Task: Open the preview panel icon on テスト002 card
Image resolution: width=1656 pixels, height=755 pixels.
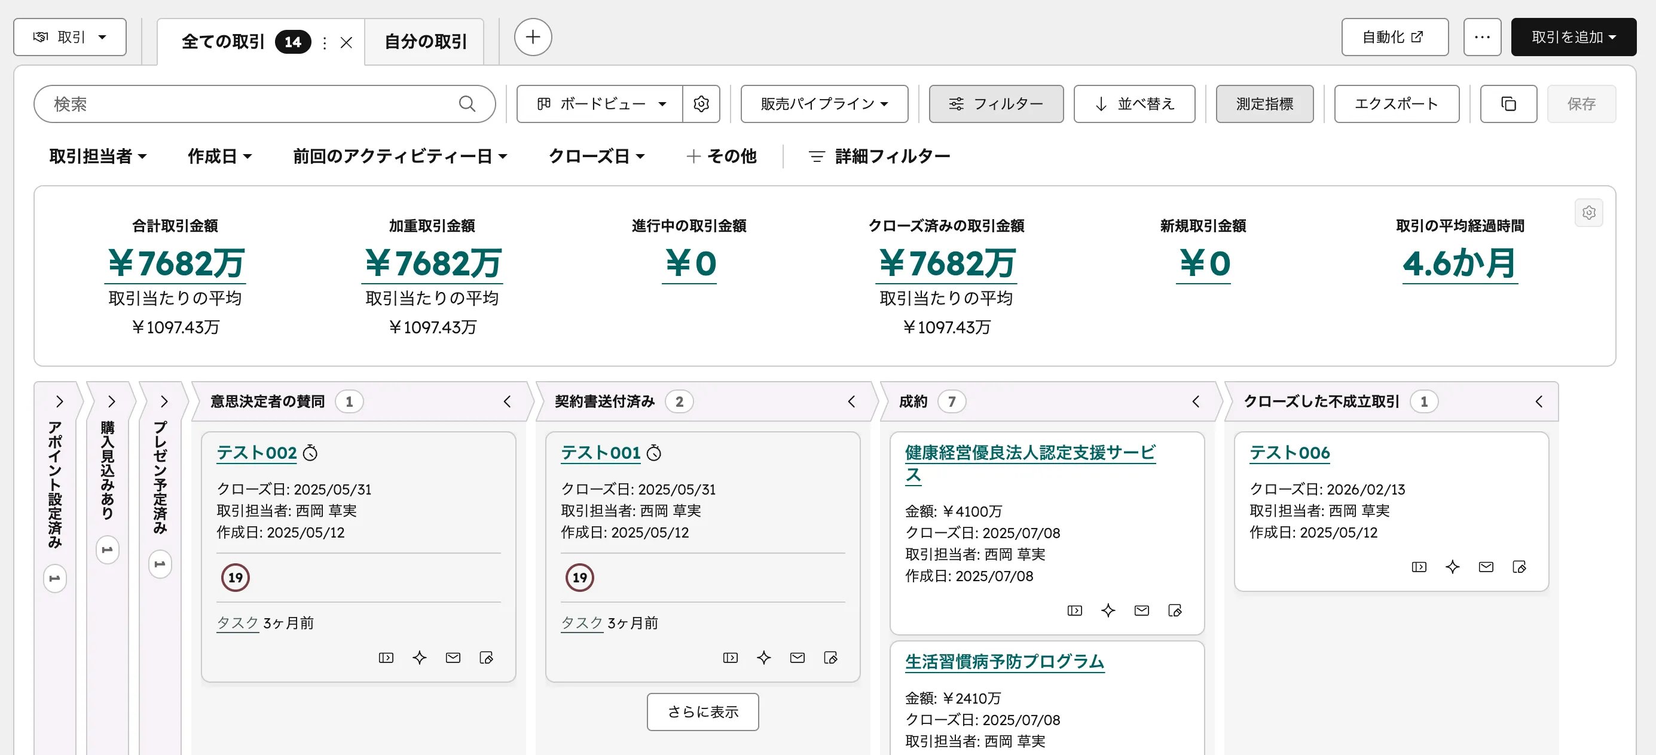Action: tap(386, 657)
